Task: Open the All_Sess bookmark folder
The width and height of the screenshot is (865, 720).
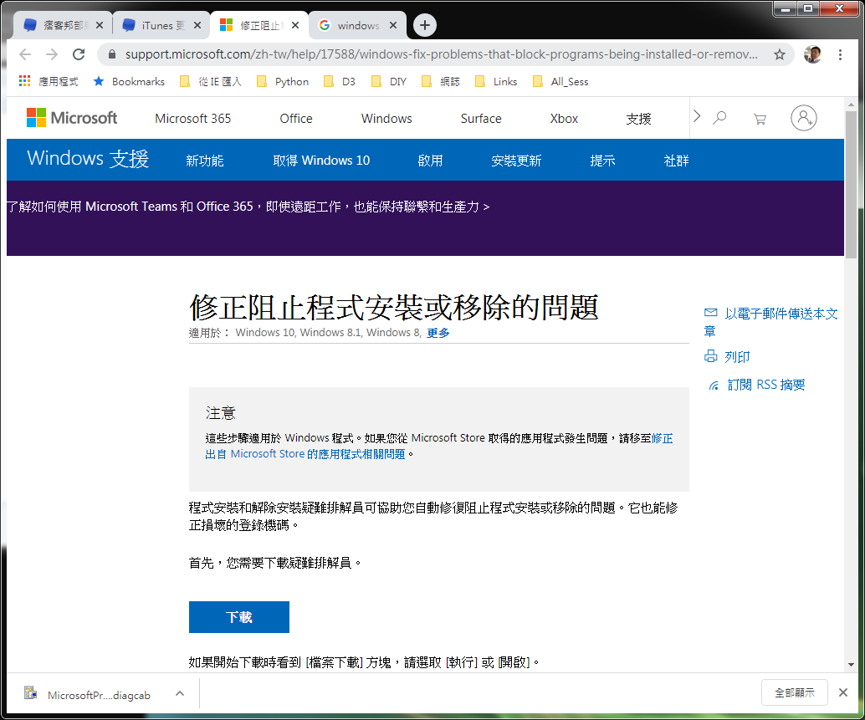Action: click(x=561, y=82)
